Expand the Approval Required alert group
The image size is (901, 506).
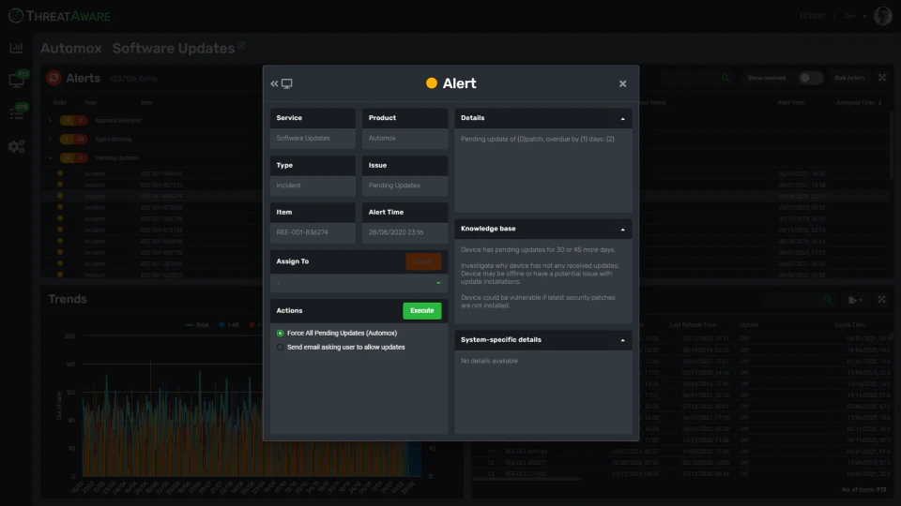(51, 121)
